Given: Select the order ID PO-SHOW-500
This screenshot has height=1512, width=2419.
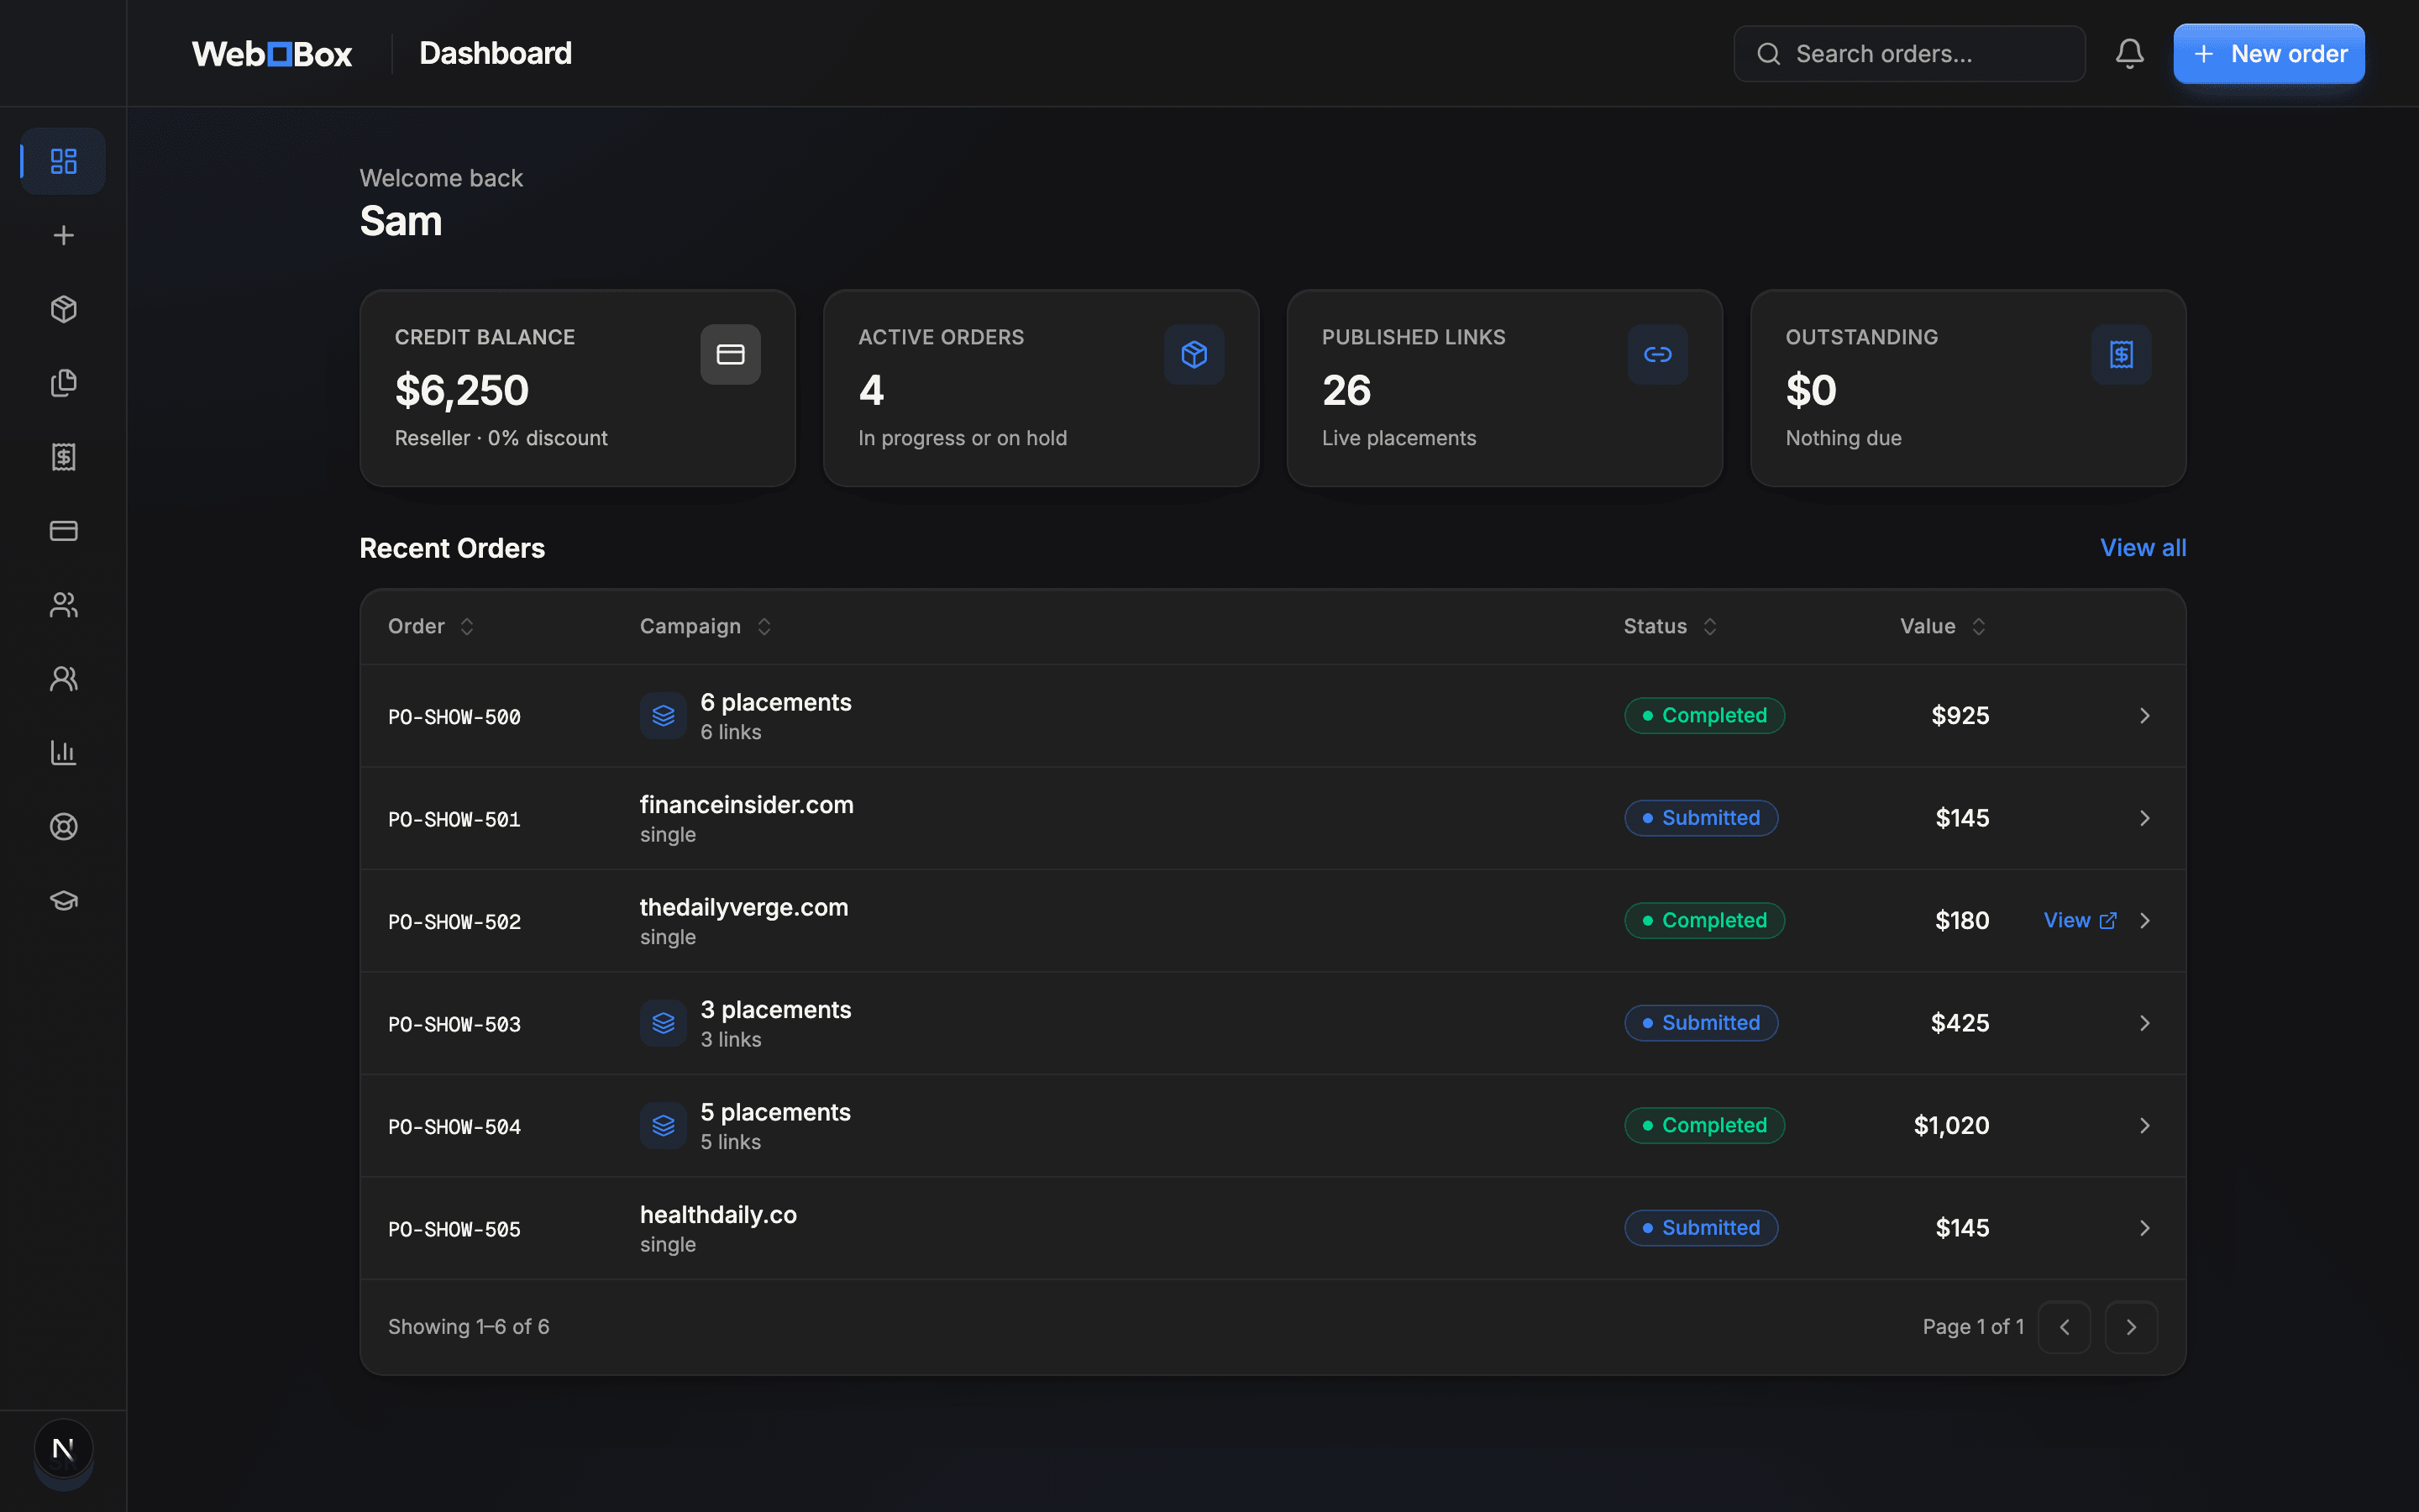Looking at the screenshot, I should (454, 717).
